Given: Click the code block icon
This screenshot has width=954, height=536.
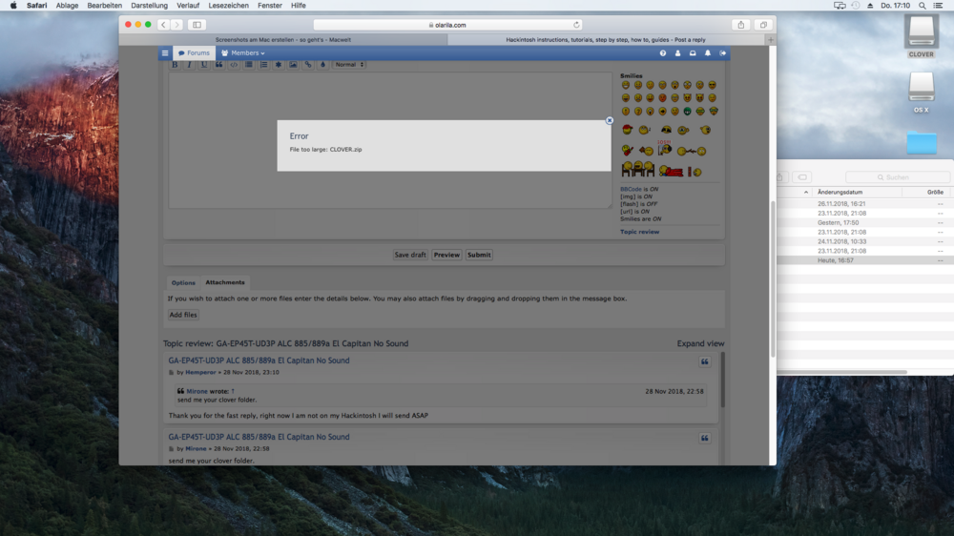Looking at the screenshot, I should click(x=234, y=65).
